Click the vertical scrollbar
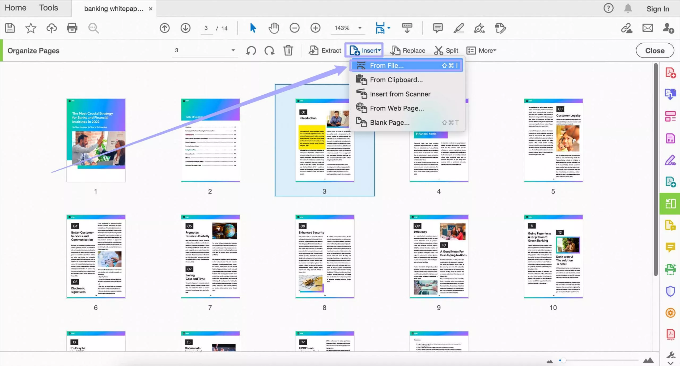This screenshot has width=680, height=366. [655, 170]
